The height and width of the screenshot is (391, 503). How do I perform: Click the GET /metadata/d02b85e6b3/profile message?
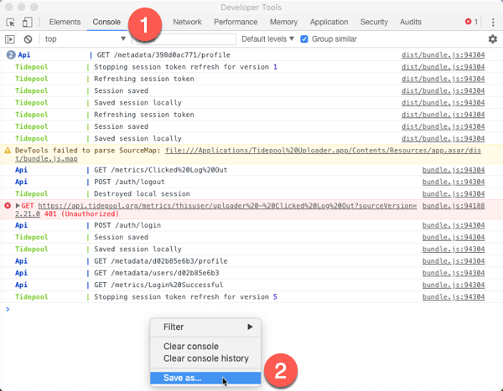pyautogui.click(x=160, y=261)
